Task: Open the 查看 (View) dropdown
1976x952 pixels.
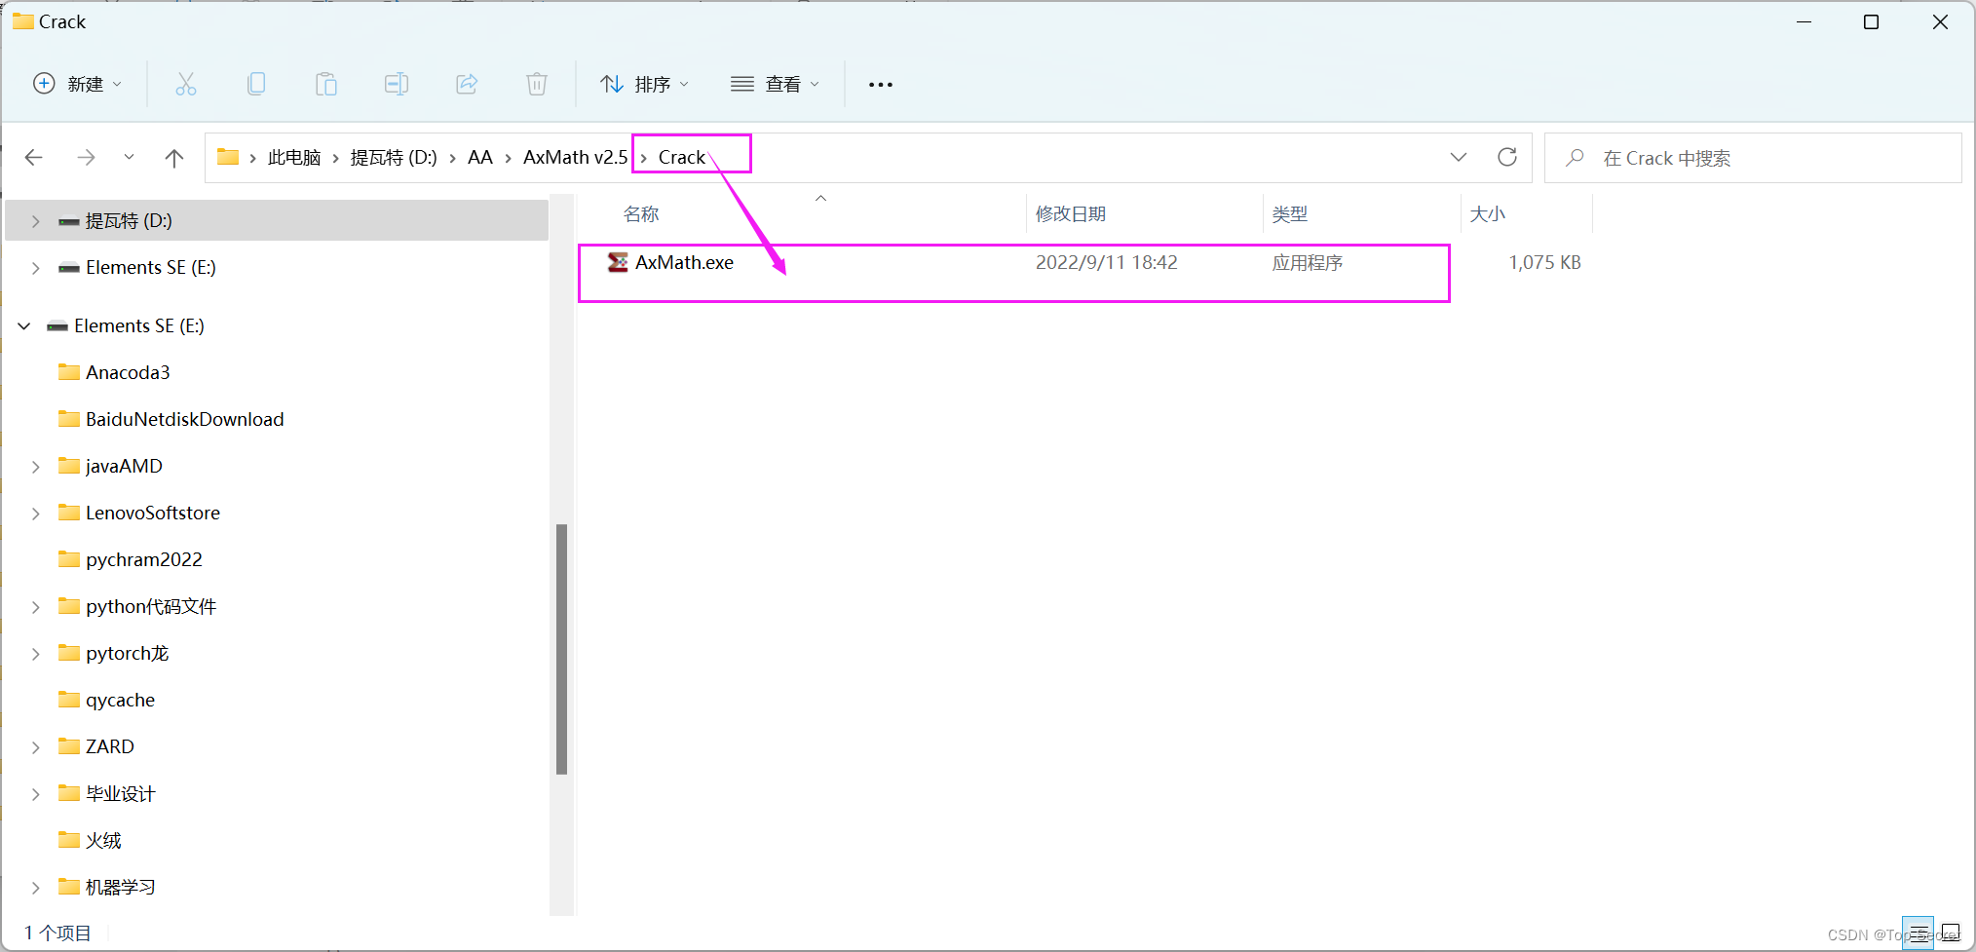Action: tap(776, 85)
